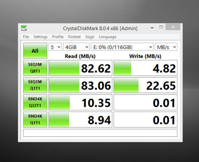Open the Kinézet menu
Viewport: 199px width, 162px height.
click(x=74, y=37)
